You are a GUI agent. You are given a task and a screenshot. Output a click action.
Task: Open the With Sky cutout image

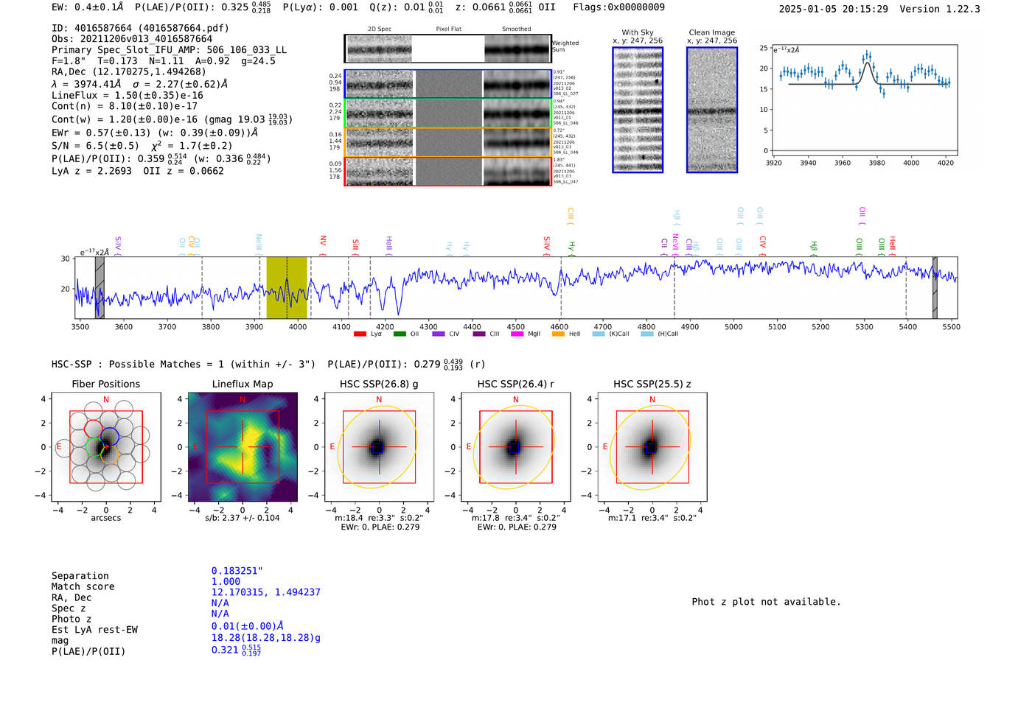click(638, 110)
